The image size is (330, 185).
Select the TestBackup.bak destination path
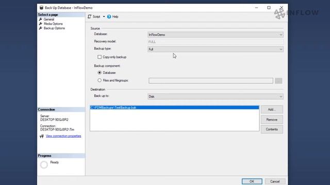click(x=174, y=107)
